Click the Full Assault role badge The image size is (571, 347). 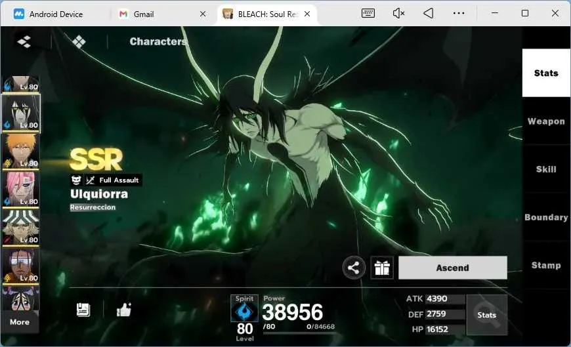tap(106, 180)
